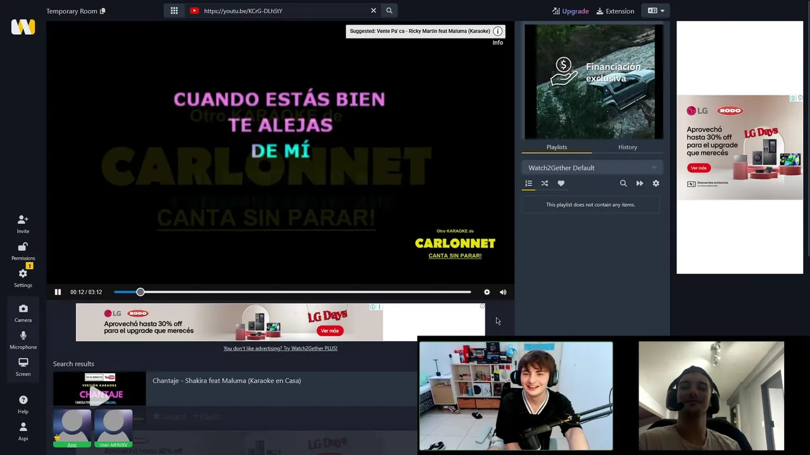
Task: Click the Financiación exclusiva video ad
Action: click(594, 81)
